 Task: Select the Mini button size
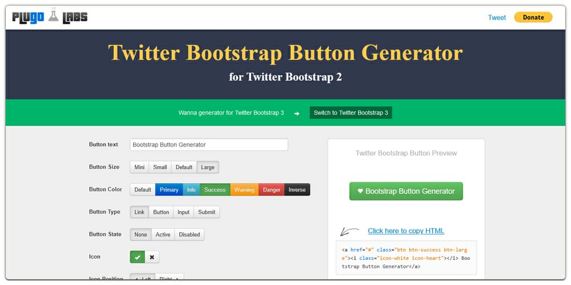[x=139, y=167]
